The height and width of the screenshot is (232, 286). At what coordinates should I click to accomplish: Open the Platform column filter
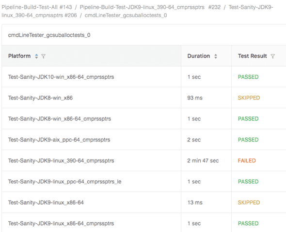coord(44,56)
